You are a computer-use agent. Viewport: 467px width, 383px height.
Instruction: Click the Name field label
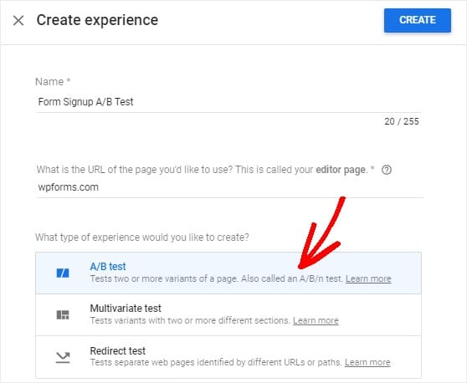53,82
